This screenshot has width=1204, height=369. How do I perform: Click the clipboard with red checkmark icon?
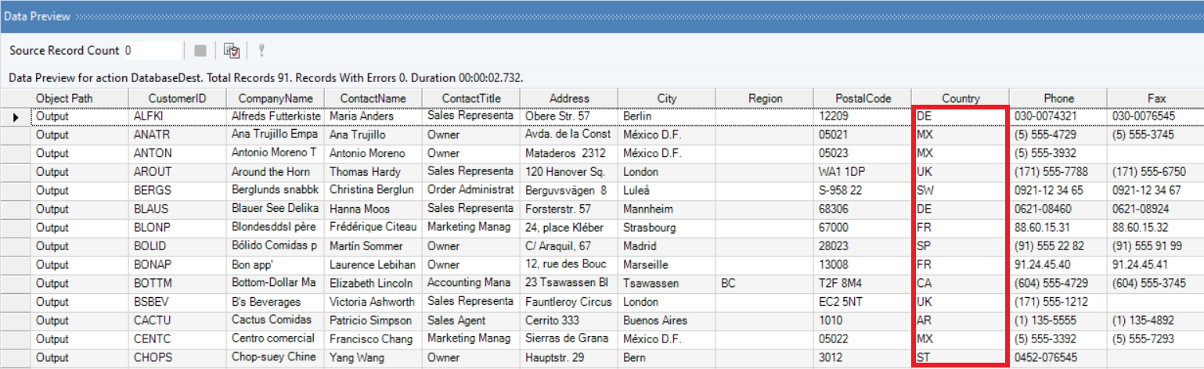[231, 51]
